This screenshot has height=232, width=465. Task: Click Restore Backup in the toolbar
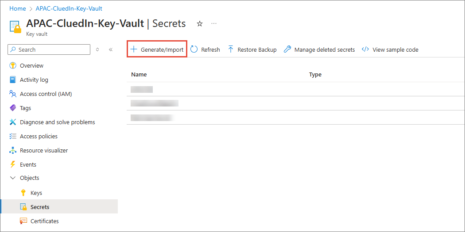click(x=257, y=49)
